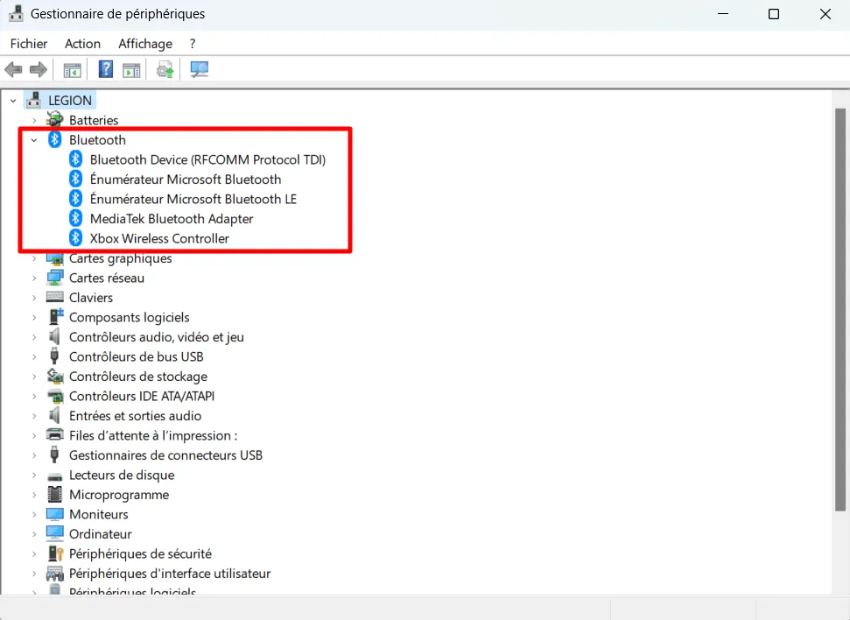Viewport: 850px width, 620px height.
Task: Expand the Cartes réseau category
Action: pos(34,278)
